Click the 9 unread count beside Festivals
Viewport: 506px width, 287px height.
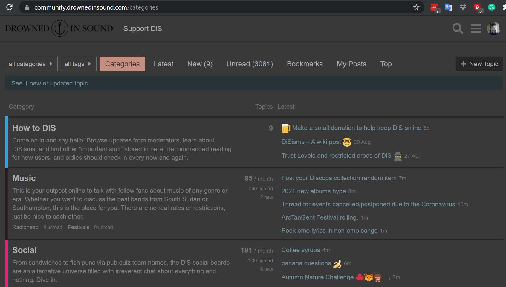coord(103,228)
